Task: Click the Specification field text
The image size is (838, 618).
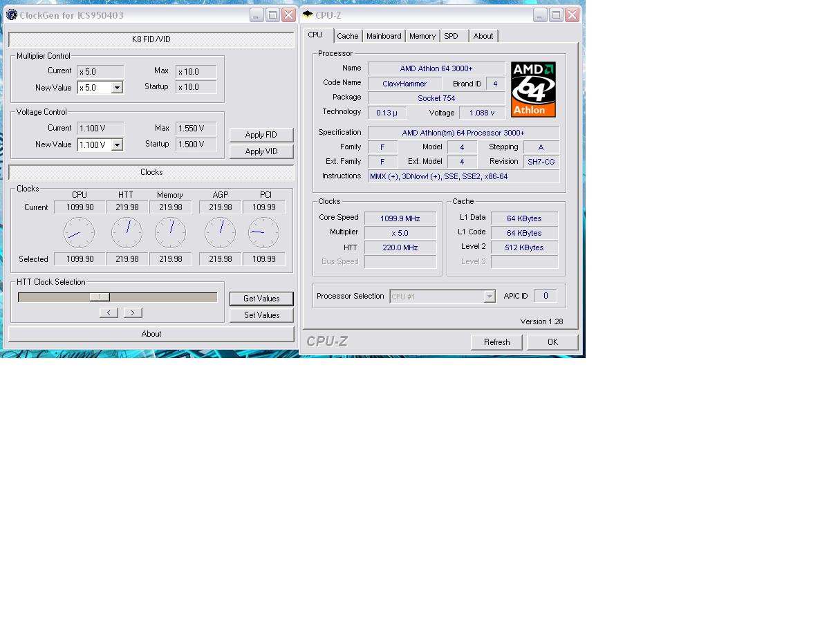Action: (463, 133)
